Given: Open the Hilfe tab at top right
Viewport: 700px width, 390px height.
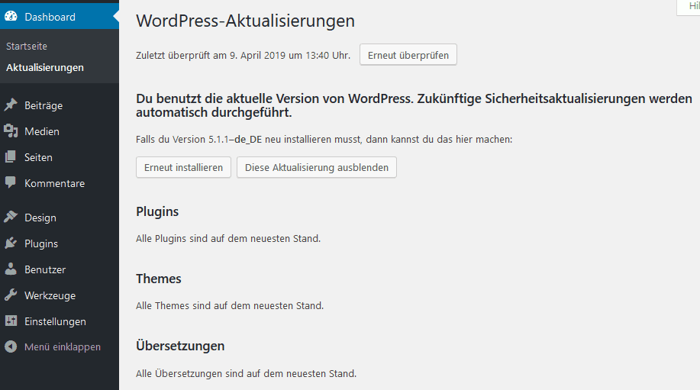Looking at the screenshot, I should point(689,7).
